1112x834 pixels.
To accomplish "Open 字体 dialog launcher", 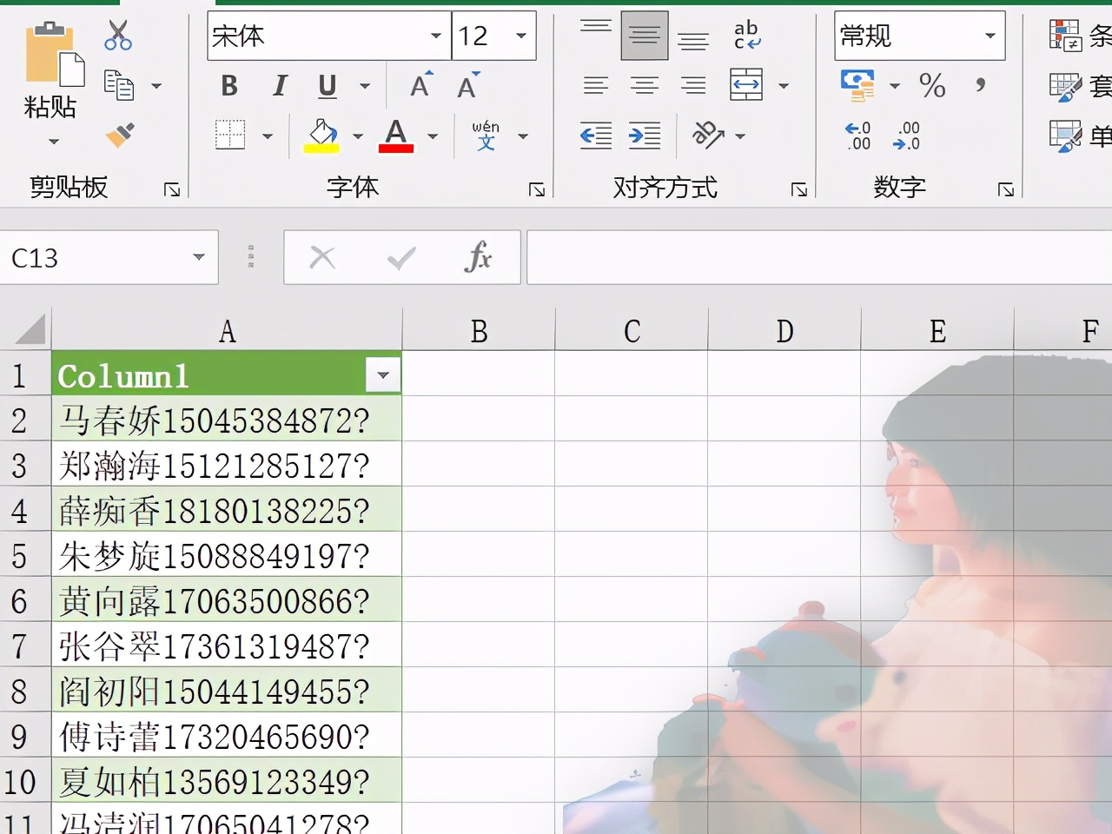I will click(x=537, y=189).
